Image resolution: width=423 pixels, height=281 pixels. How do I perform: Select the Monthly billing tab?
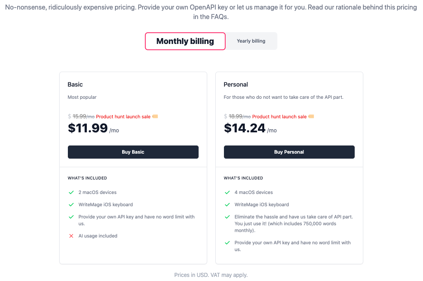pyautogui.click(x=185, y=41)
